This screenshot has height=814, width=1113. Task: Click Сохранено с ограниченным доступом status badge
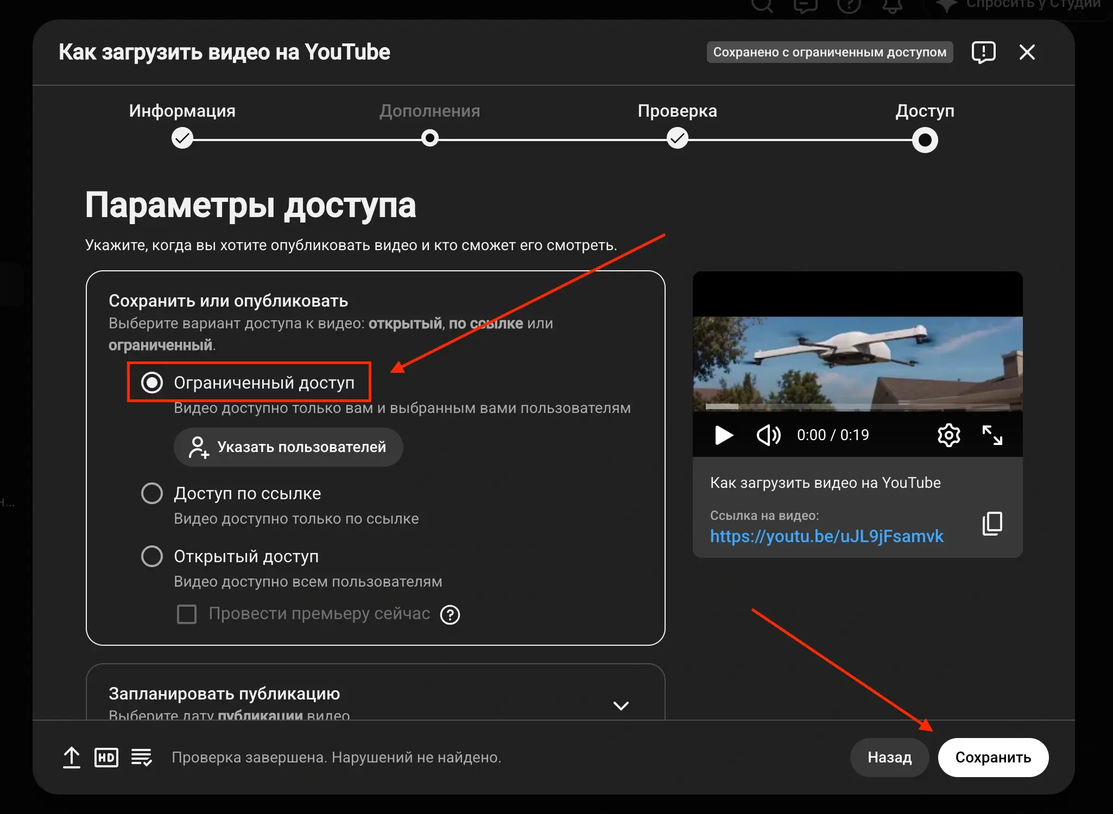point(830,52)
